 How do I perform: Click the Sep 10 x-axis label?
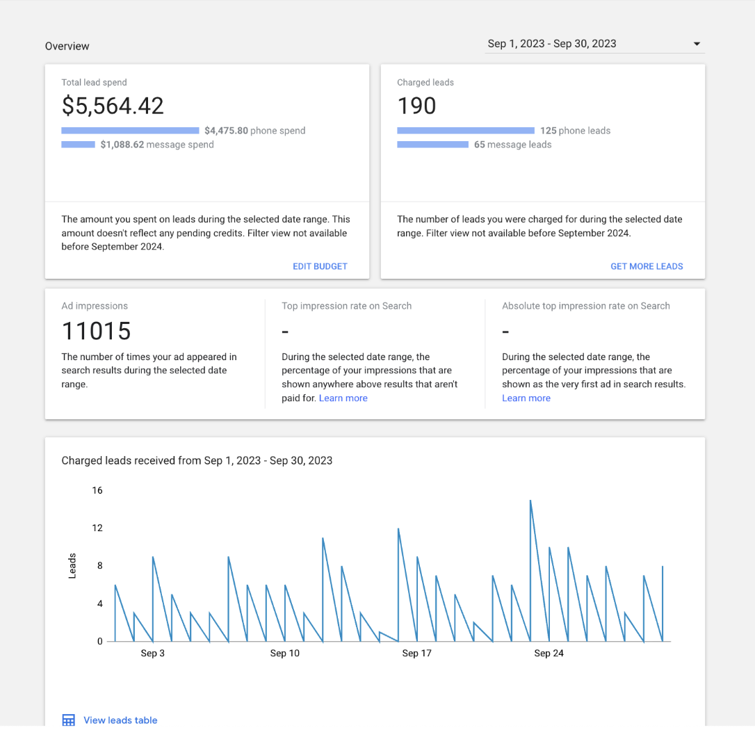coord(285,654)
